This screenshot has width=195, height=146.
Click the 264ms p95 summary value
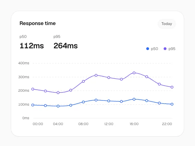tap(65, 46)
